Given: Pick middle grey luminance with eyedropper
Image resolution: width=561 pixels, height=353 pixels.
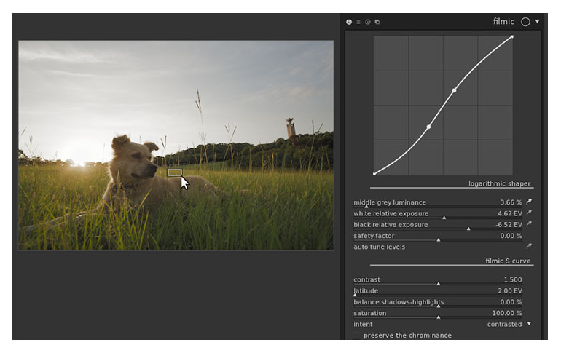Looking at the screenshot, I should tap(529, 202).
